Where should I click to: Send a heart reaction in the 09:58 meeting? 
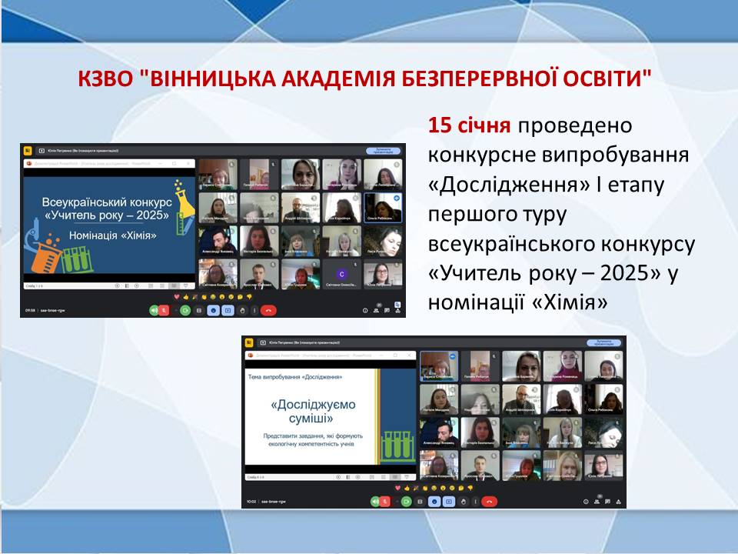click(x=176, y=296)
